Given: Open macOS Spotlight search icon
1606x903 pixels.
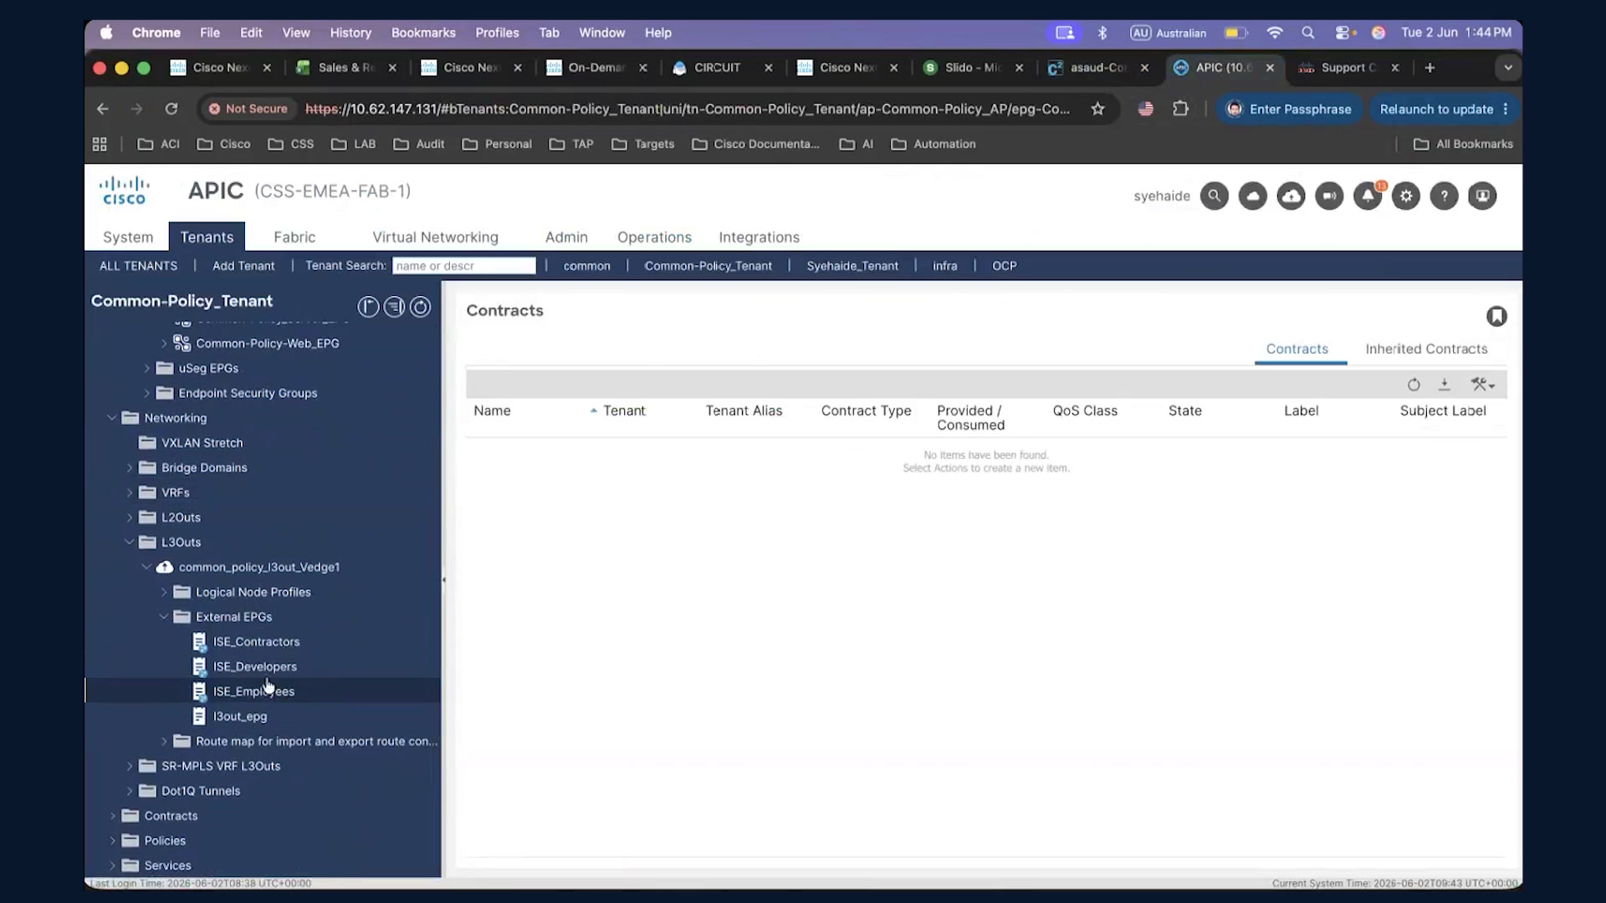Looking at the screenshot, I should [1308, 33].
